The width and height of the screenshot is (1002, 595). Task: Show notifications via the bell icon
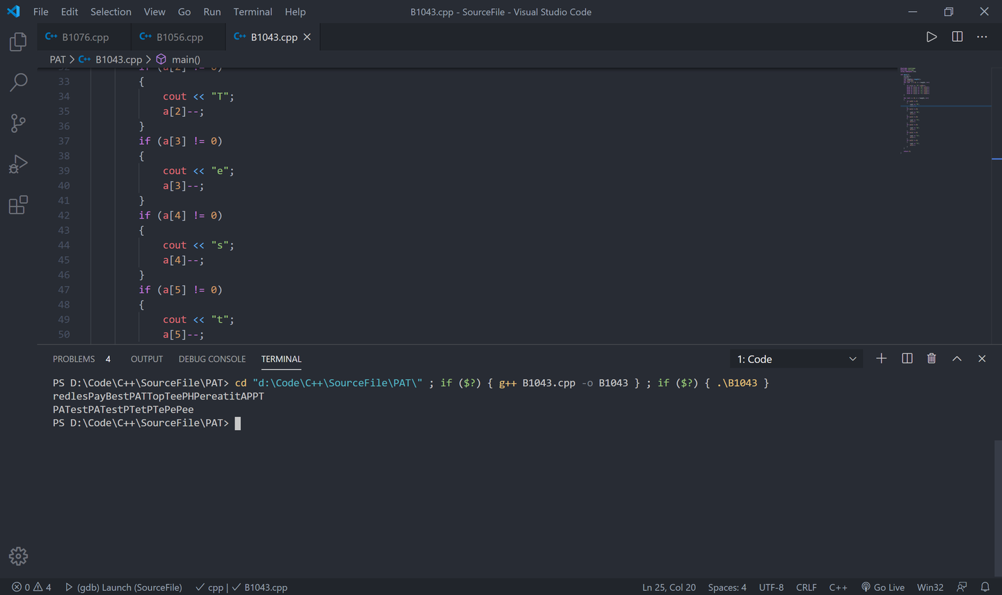[985, 587]
